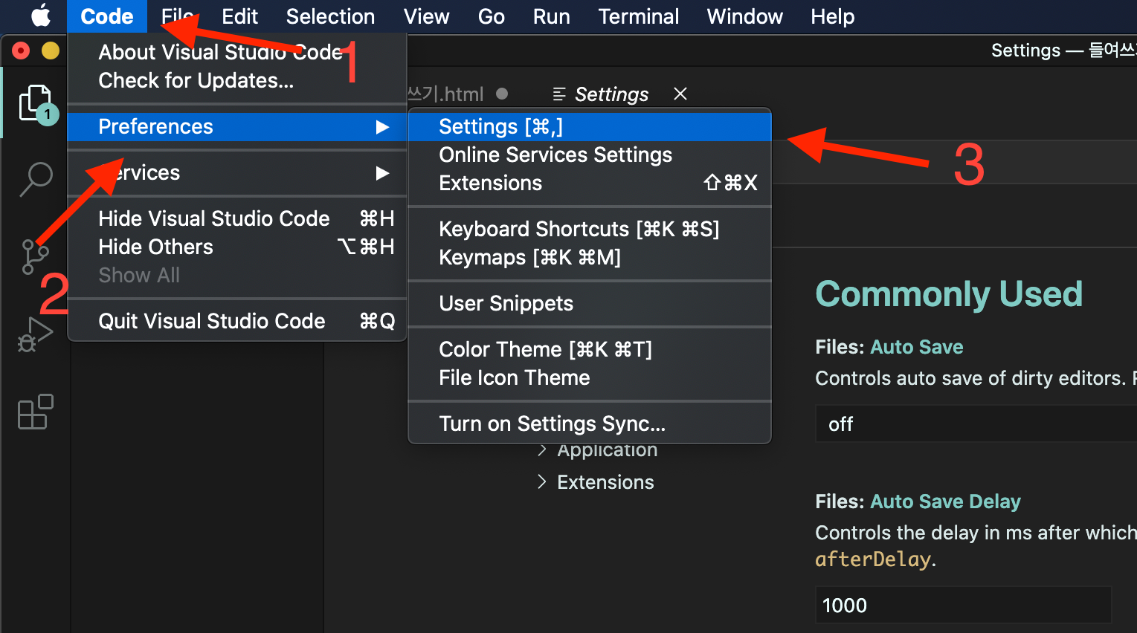Viewport: 1137px width, 633px height.
Task: Choose Hide Others
Action: [x=237, y=247]
